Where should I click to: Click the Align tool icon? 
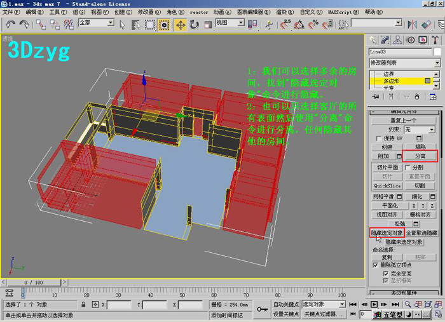pos(426,25)
